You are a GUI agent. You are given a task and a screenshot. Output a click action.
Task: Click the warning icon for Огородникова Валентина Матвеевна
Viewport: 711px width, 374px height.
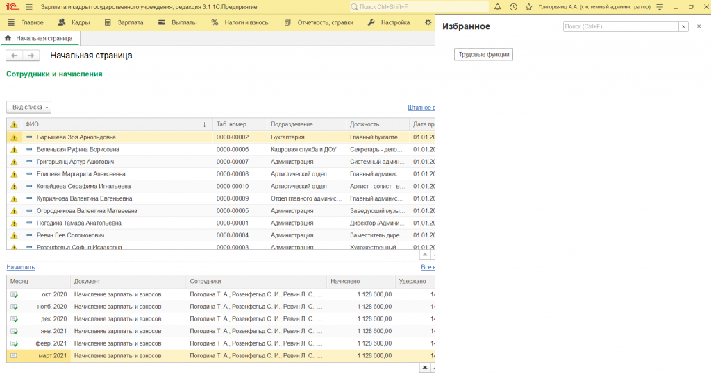[x=14, y=211]
